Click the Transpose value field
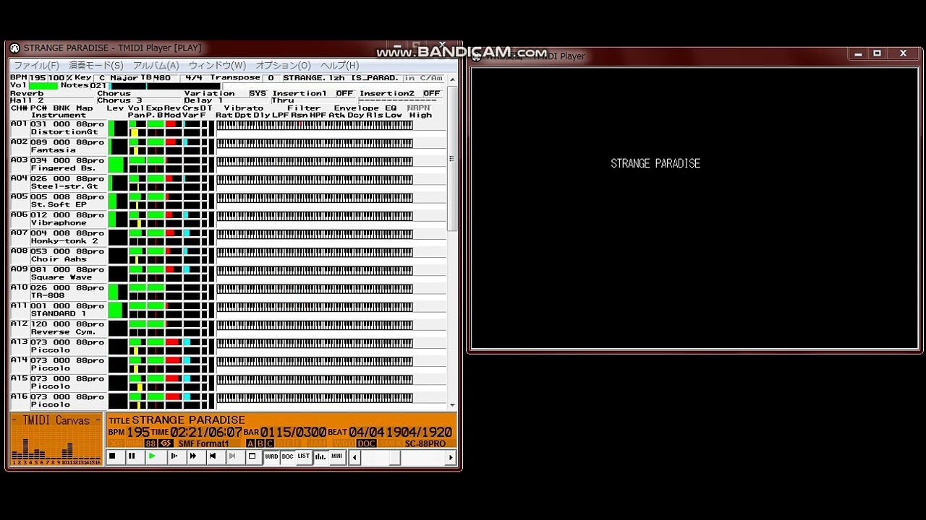The height and width of the screenshot is (520, 926). tap(271, 77)
